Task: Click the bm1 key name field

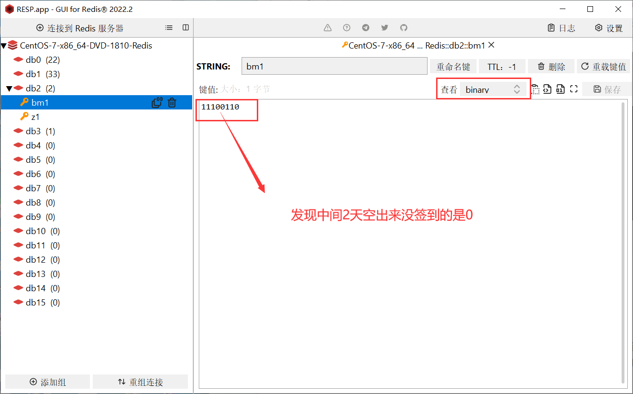Action: (x=334, y=67)
